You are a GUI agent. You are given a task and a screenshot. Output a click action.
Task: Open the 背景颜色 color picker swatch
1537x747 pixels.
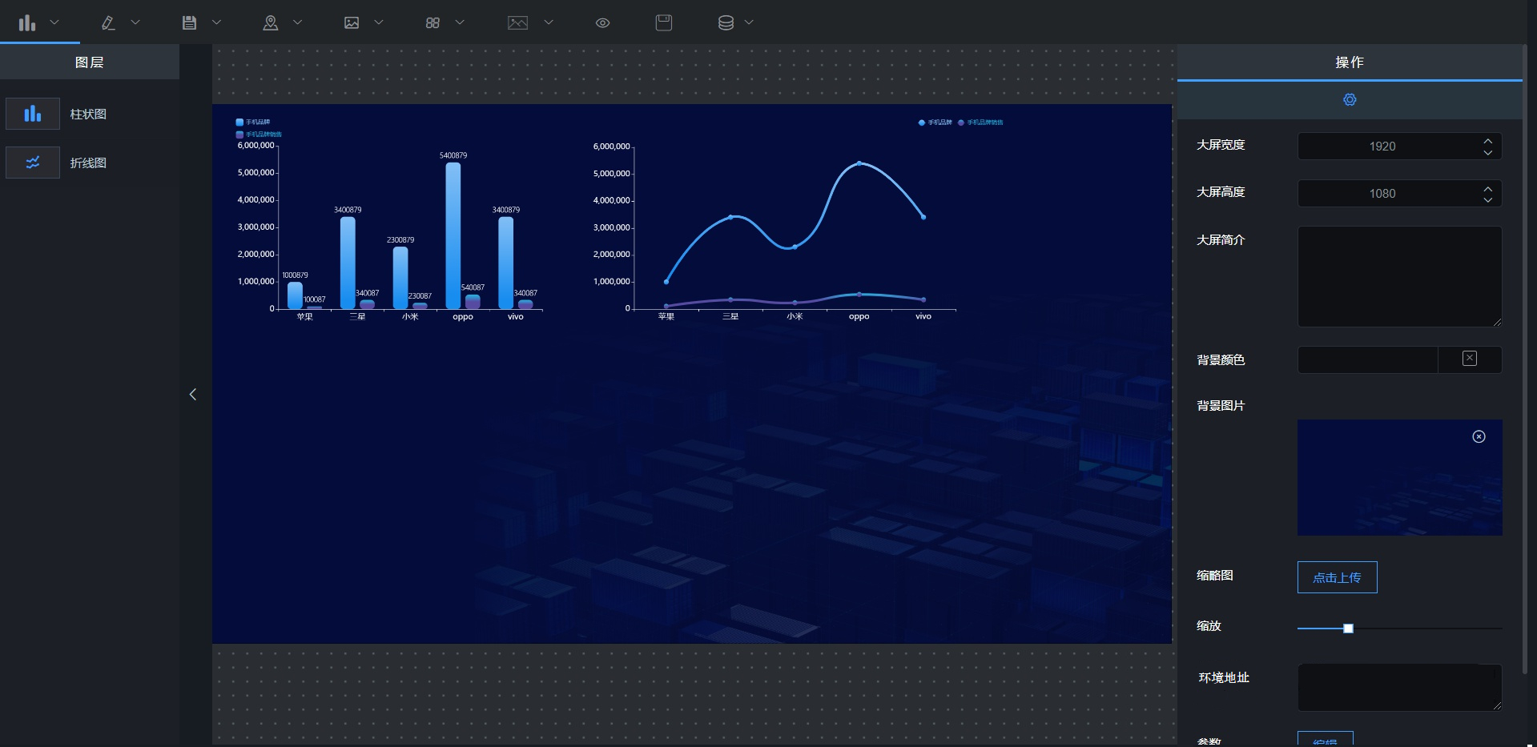(1470, 359)
